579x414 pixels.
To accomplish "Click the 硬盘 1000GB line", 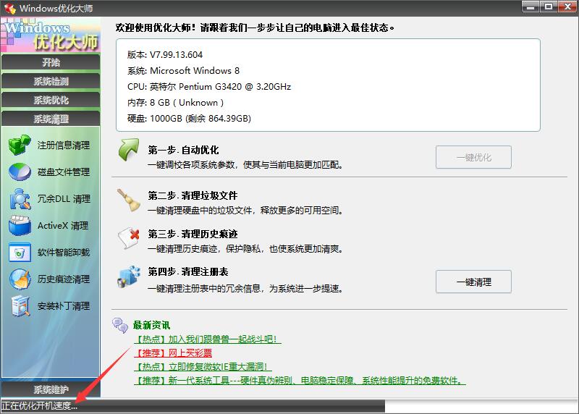I will (x=189, y=118).
